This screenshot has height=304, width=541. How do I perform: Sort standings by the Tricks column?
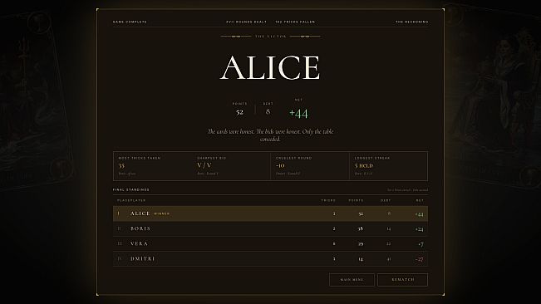[x=328, y=200]
